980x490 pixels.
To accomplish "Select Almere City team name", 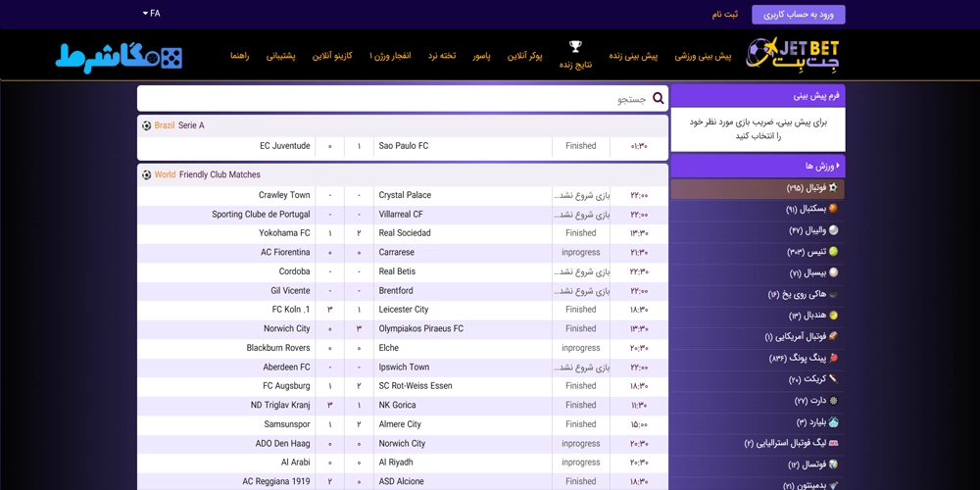I will tap(400, 424).
